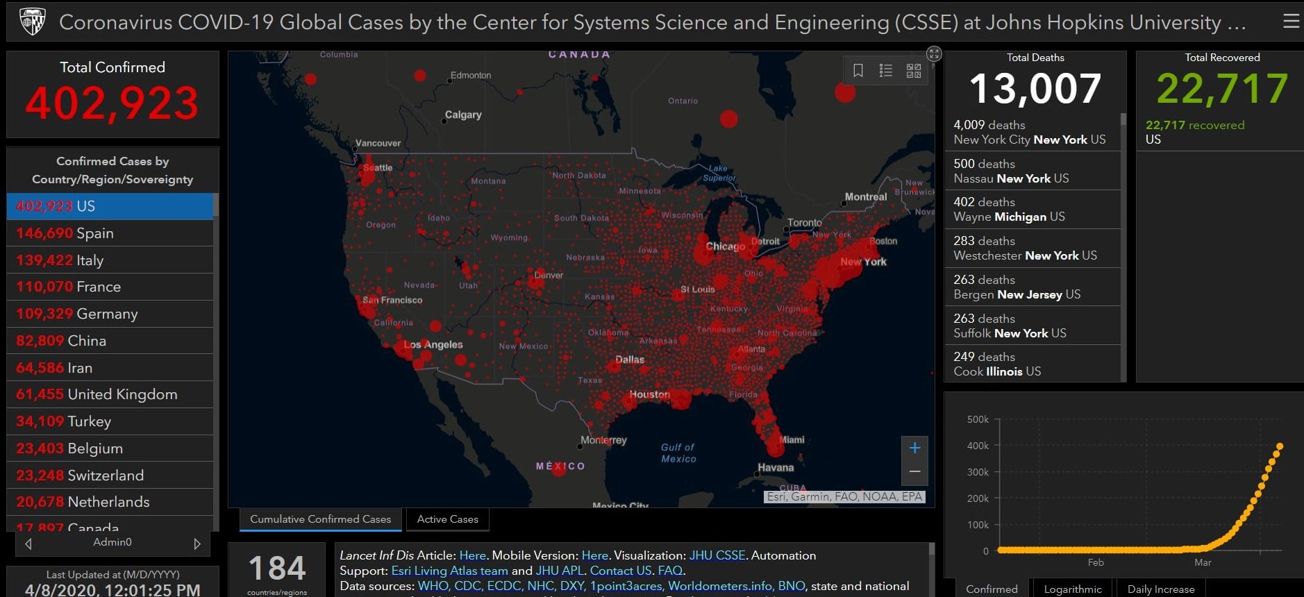
Task: Switch chart to Daily Increase
Action: click(1160, 589)
